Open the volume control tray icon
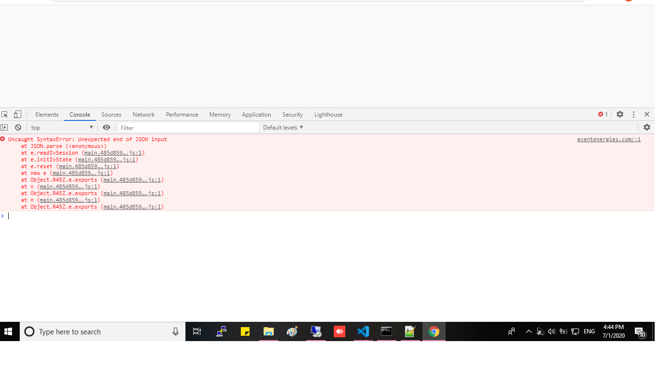Screen dimensions: 658x370 coord(552,331)
